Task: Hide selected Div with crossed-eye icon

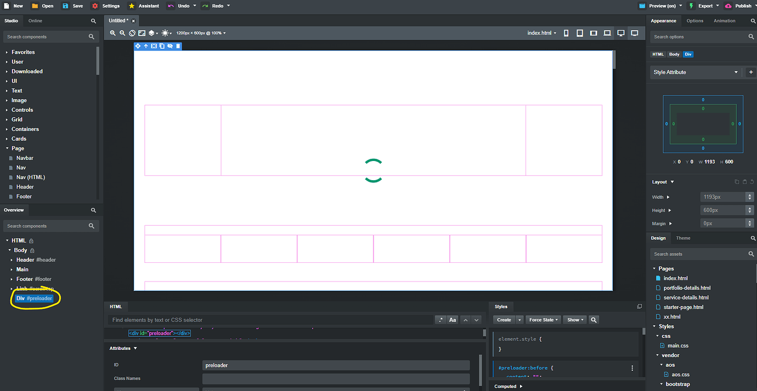Action: (170, 46)
